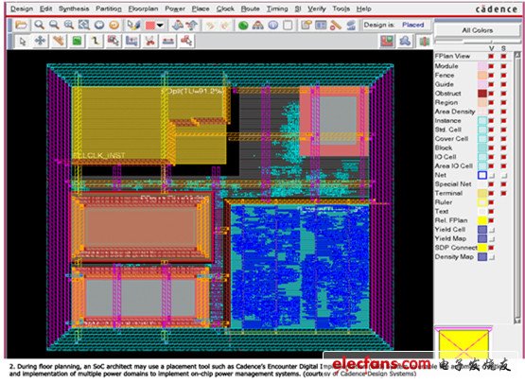Choose the ruler measuring tool icon
The image size is (525, 383).
[336, 26]
